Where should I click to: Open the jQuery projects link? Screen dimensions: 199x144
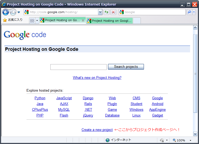pyautogui.click(x=88, y=115)
